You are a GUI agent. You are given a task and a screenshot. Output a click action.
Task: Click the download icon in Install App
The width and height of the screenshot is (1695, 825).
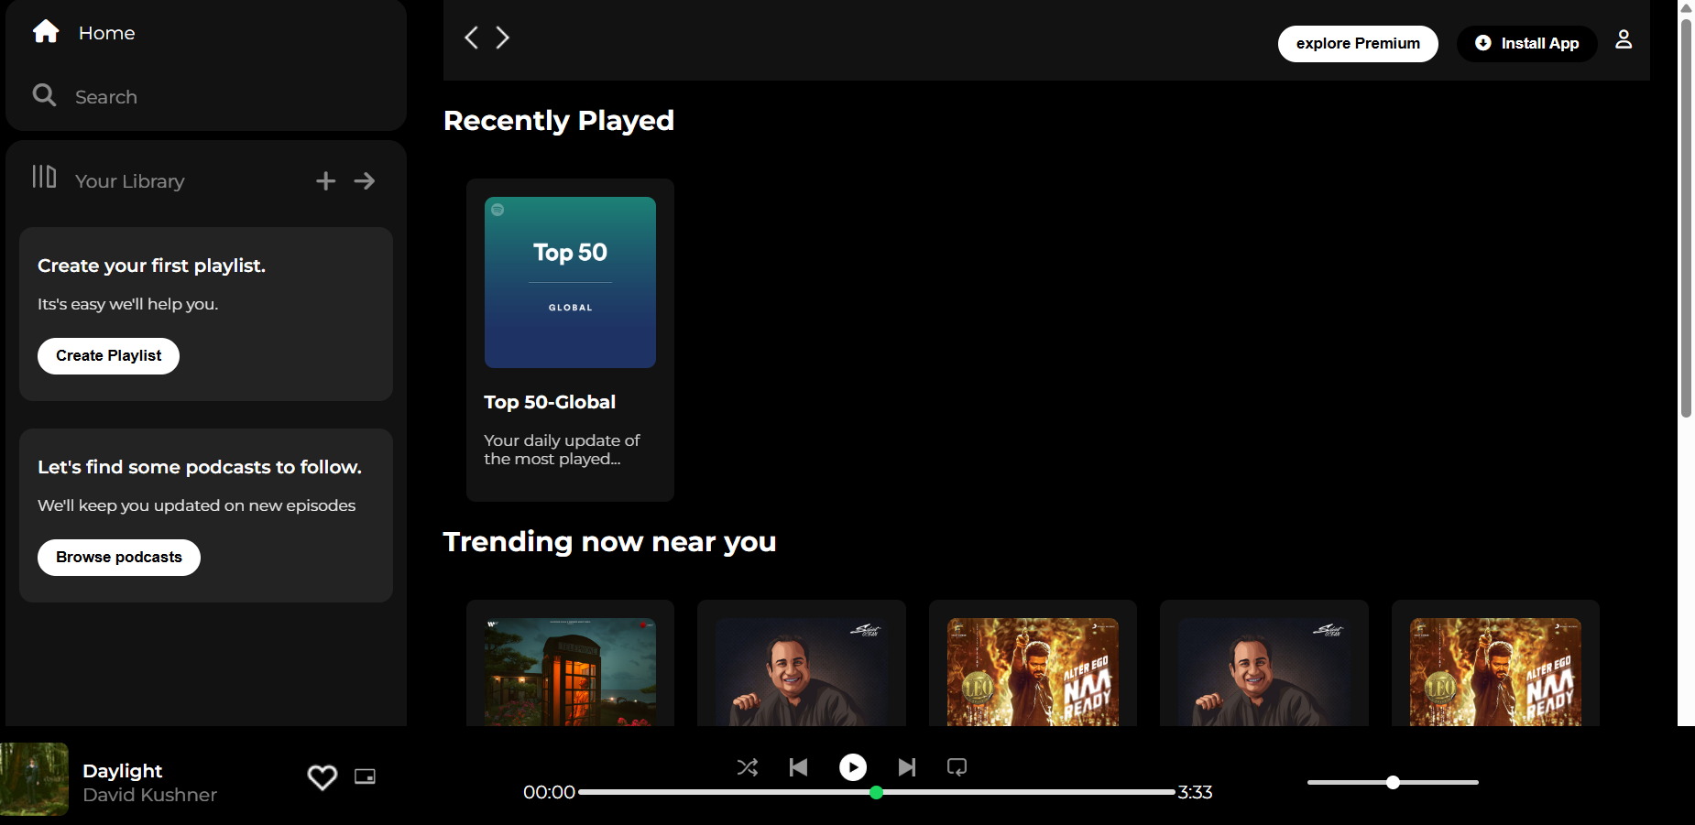click(1482, 43)
